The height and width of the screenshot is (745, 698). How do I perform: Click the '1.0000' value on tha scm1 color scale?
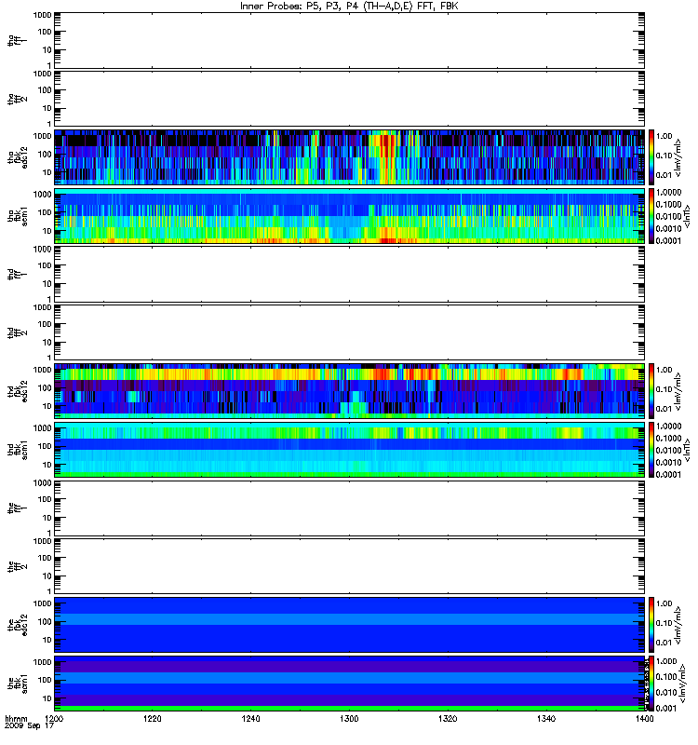pyautogui.click(x=668, y=193)
